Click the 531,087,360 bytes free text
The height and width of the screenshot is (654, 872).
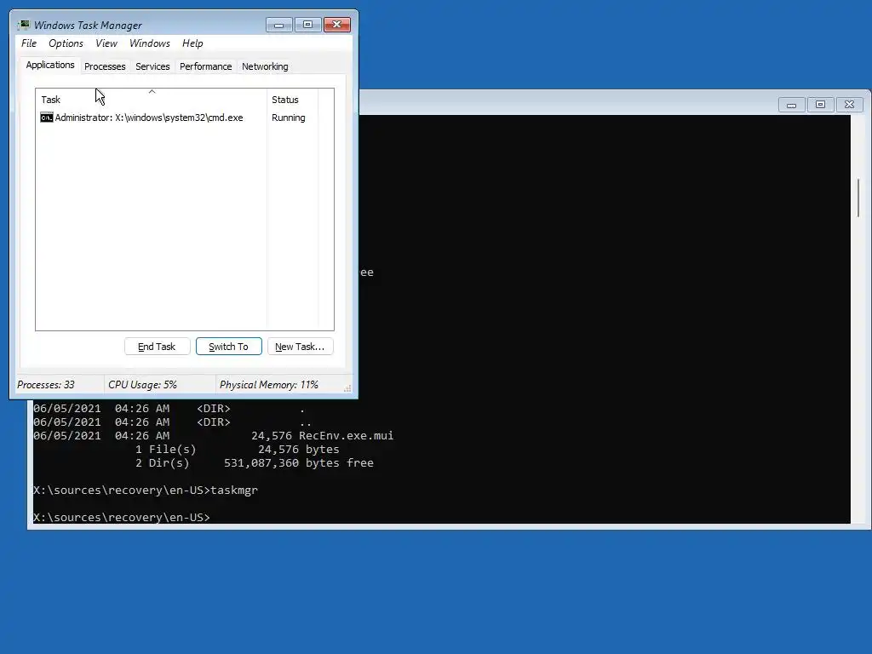299,462
